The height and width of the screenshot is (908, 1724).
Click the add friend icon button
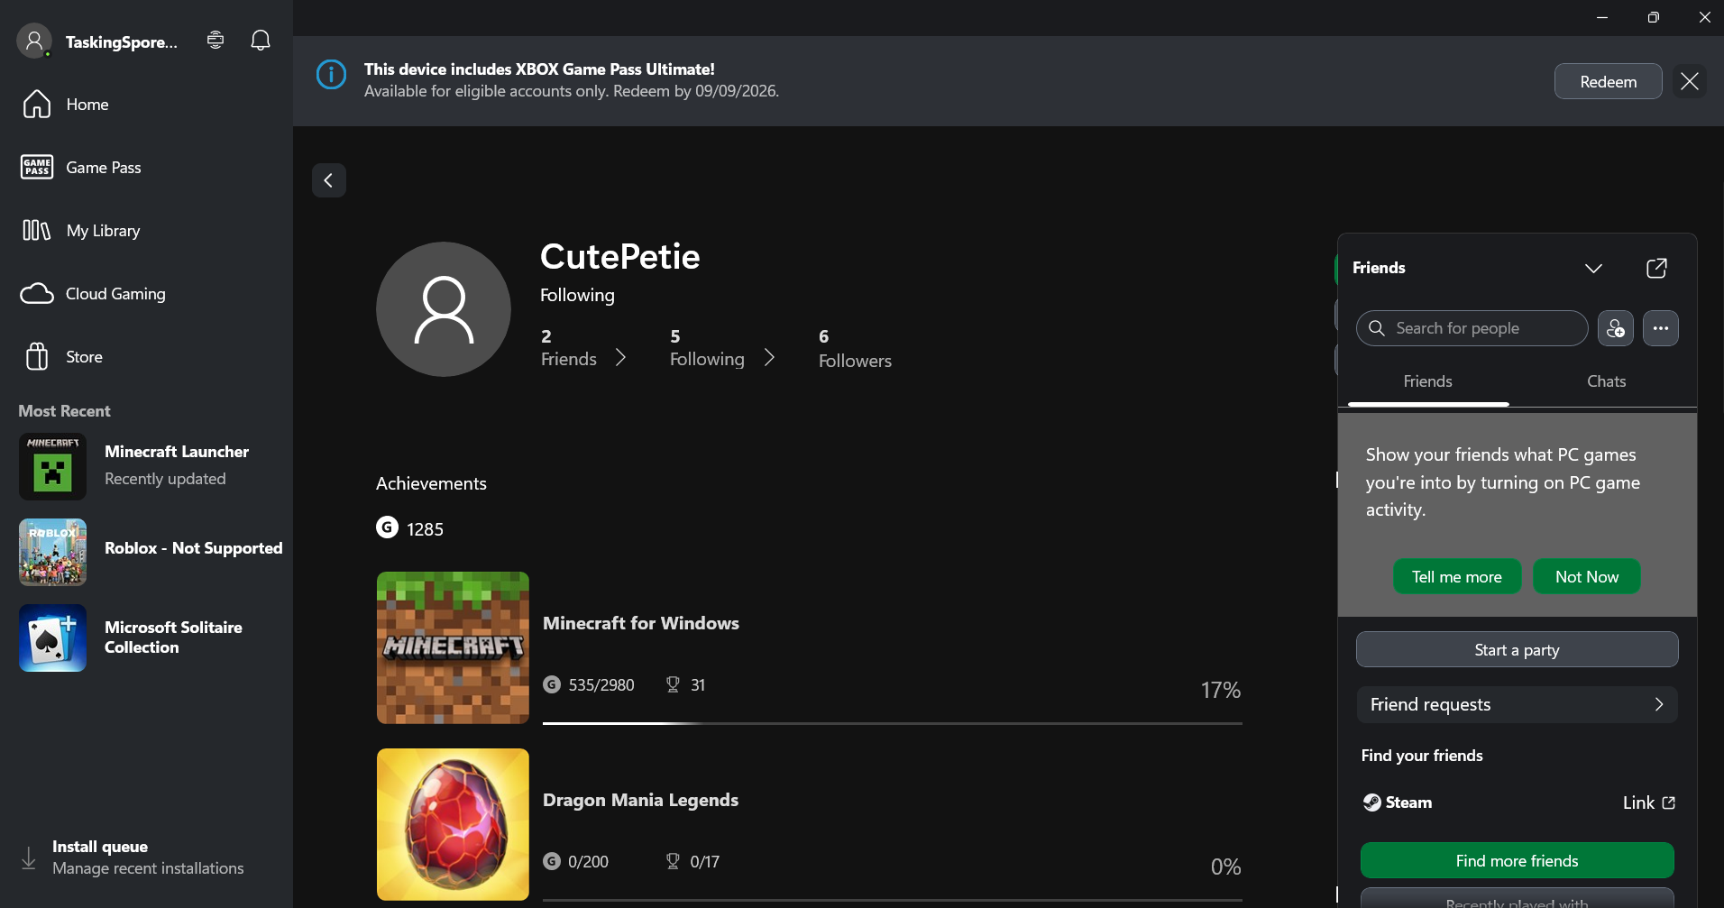pos(1616,328)
